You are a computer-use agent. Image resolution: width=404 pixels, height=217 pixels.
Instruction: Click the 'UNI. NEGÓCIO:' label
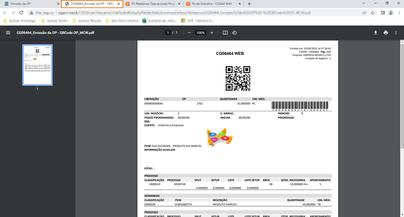[154, 113]
